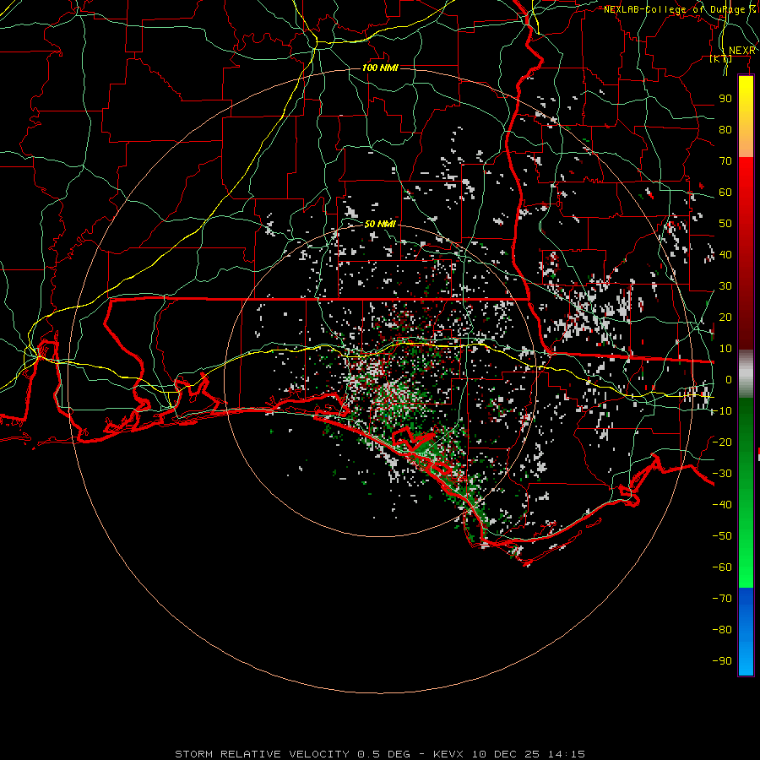760x760 pixels.
Task: Click the -90 value on velocity scale
Action: tap(722, 660)
